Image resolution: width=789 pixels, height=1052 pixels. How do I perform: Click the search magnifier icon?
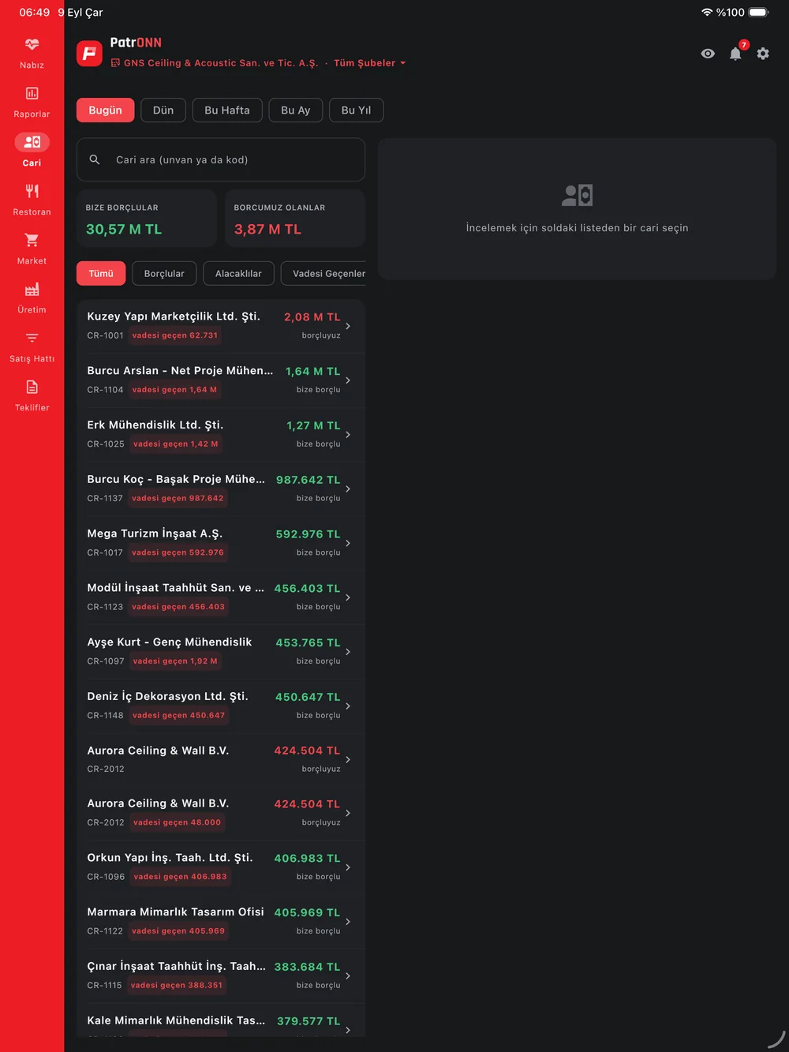pyautogui.click(x=95, y=159)
